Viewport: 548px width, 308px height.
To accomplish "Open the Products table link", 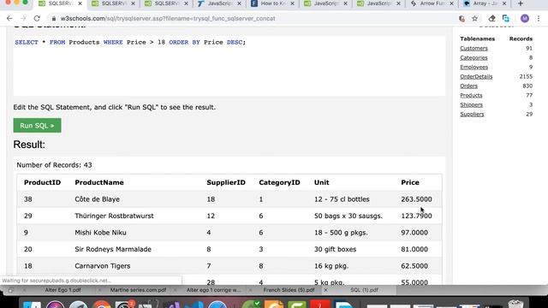I will pyautogui.click(x=471, y=95).
